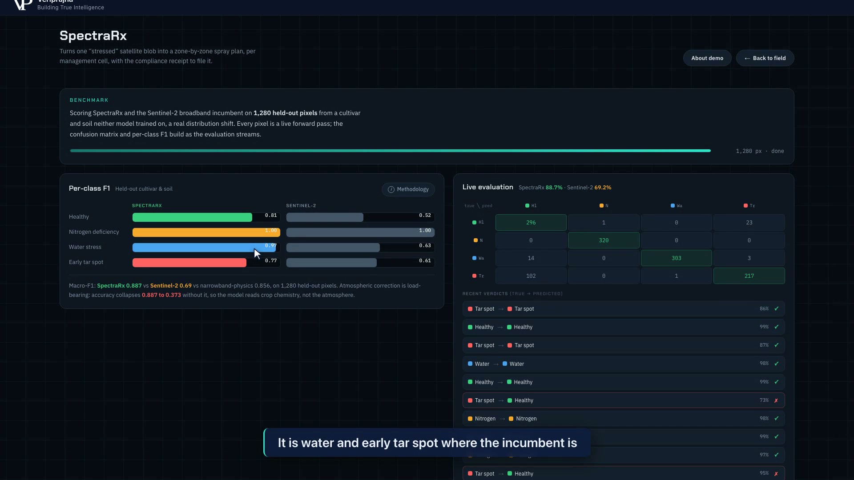
Task: Click the Water stress row label
Action: tap(85, 247)
